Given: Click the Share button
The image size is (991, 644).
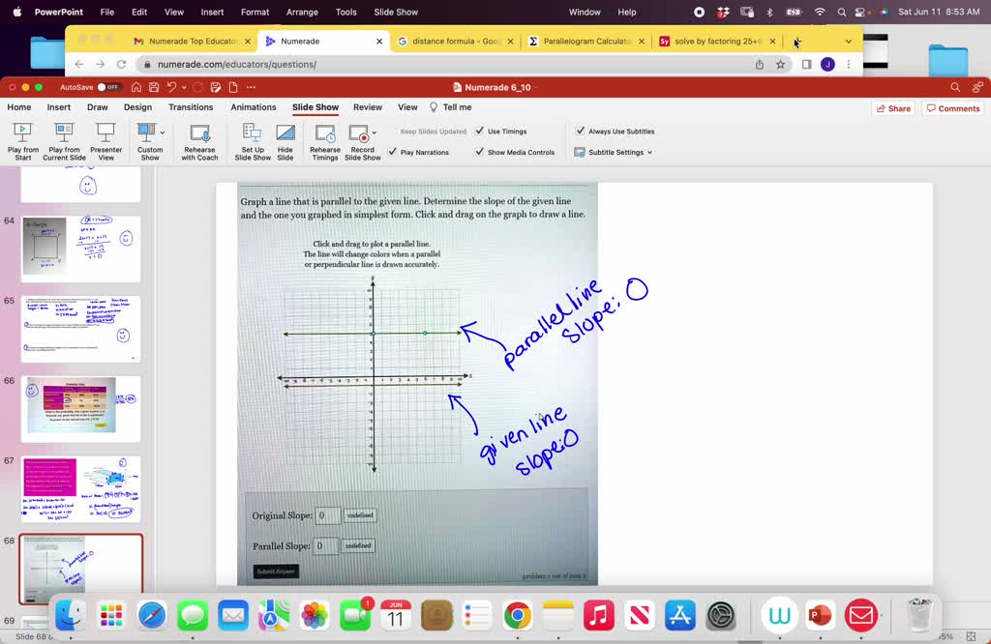Looking at the screenshot, I should click(893, 108).
